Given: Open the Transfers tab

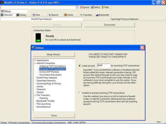Looking at the screenshot, I should tap(87, 15).
